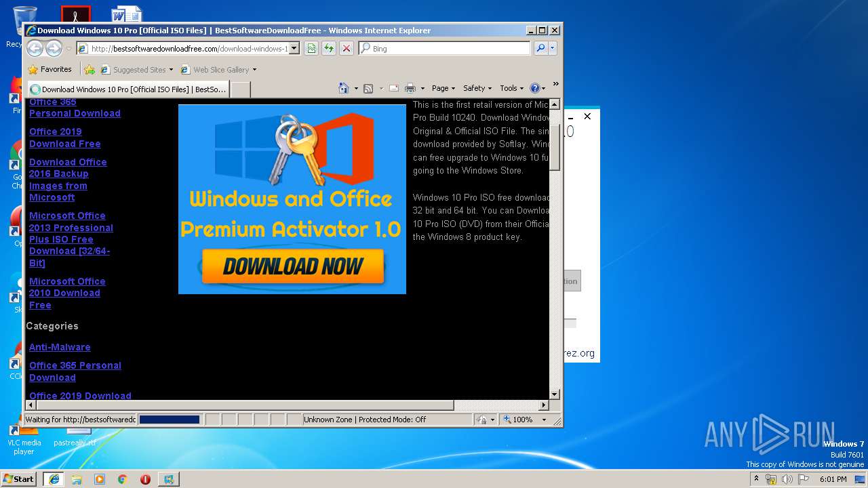The height and width of the screenshot is (488, 868).
Task: Select the pastreally.rtf desktop file
Action: [75, 439]
